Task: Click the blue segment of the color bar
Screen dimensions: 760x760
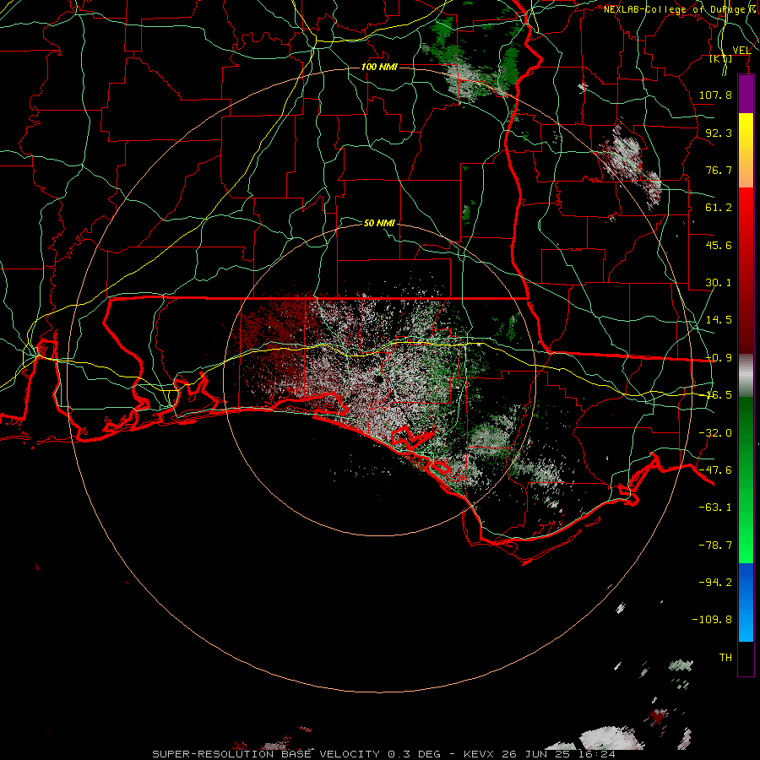Action: (746, 602)
